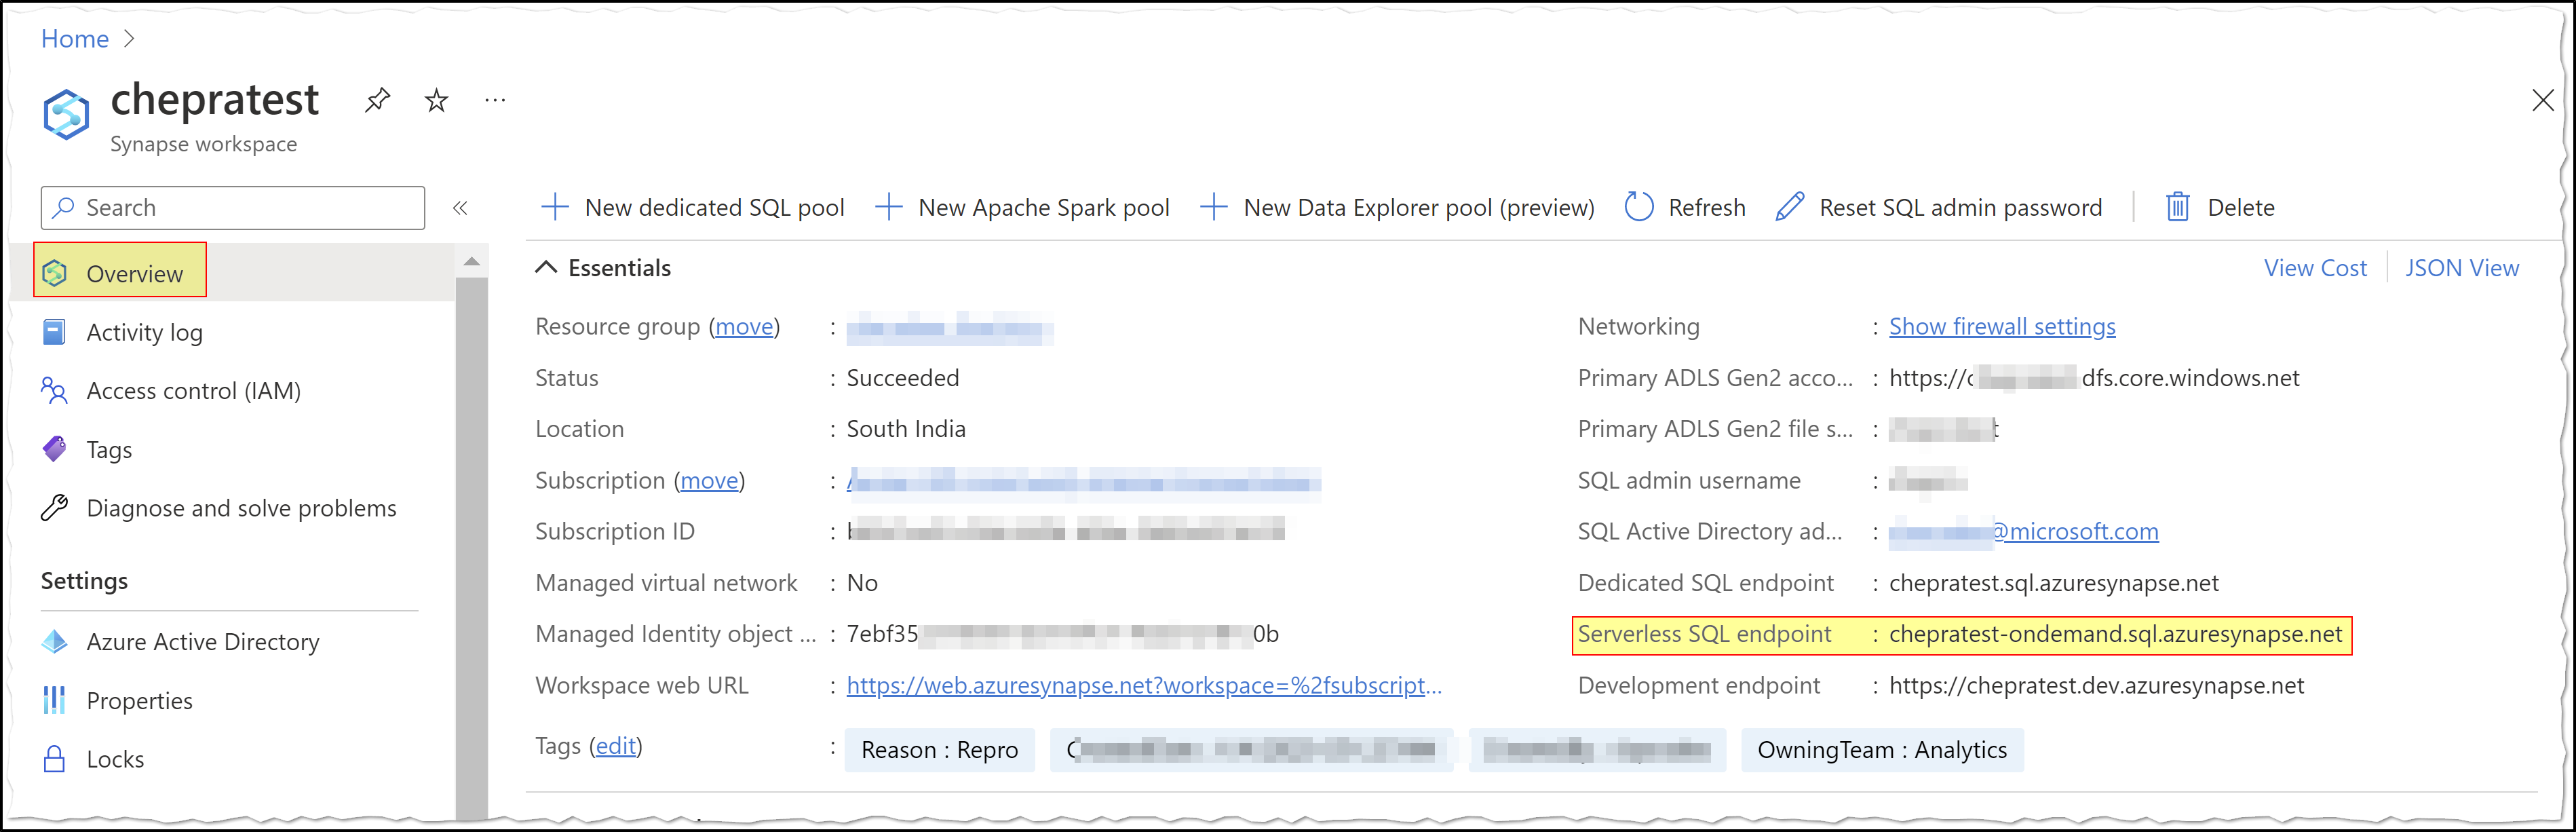
Task: Refresh the workspace overview
Action: pos(1686,208)
